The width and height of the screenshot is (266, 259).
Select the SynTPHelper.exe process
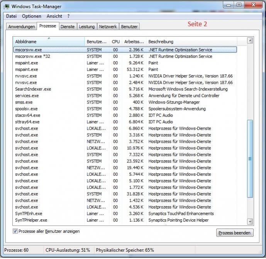[125, 220]
